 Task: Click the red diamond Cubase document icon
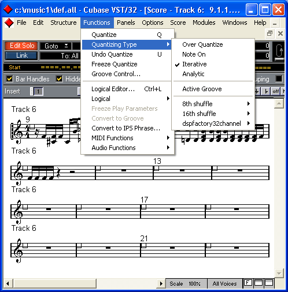[x=9, y=23]
